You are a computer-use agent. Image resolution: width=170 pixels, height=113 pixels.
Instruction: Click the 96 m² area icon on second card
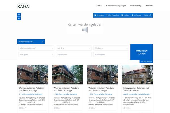[55, 108]
